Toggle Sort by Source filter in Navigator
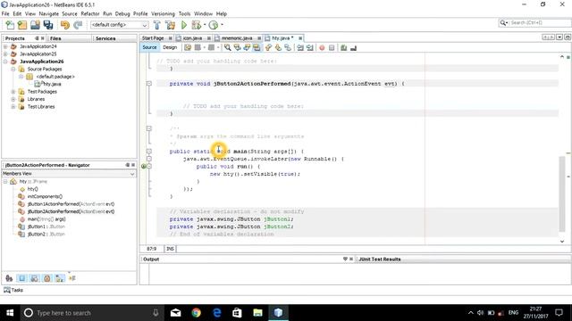This screenshot has width=572, height=321. (72, 278)
